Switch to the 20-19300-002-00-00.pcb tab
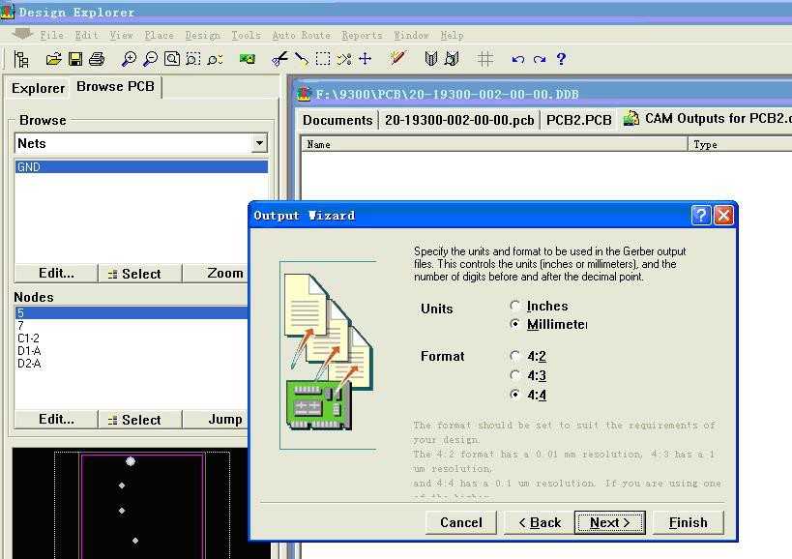Viewport: 792px width, 559px height. [x=459, y=120]
